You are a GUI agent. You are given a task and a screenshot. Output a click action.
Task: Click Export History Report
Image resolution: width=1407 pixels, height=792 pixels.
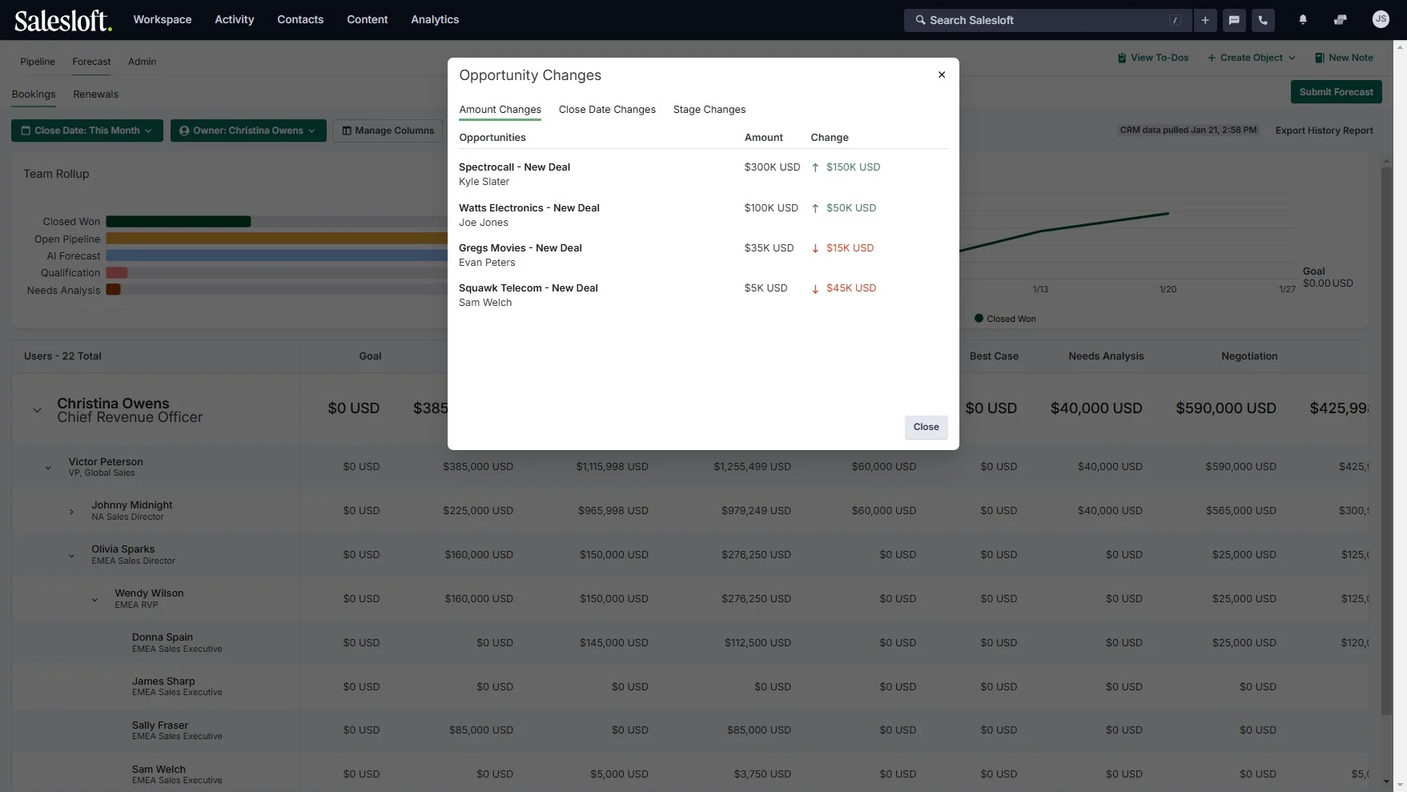pyautogui.click(x=1324, y=131)
